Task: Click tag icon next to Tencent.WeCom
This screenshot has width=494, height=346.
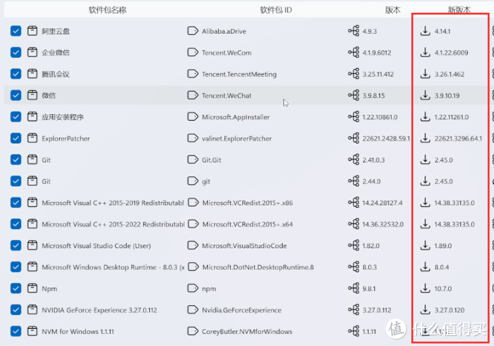Action: click(x=193, y=52)
